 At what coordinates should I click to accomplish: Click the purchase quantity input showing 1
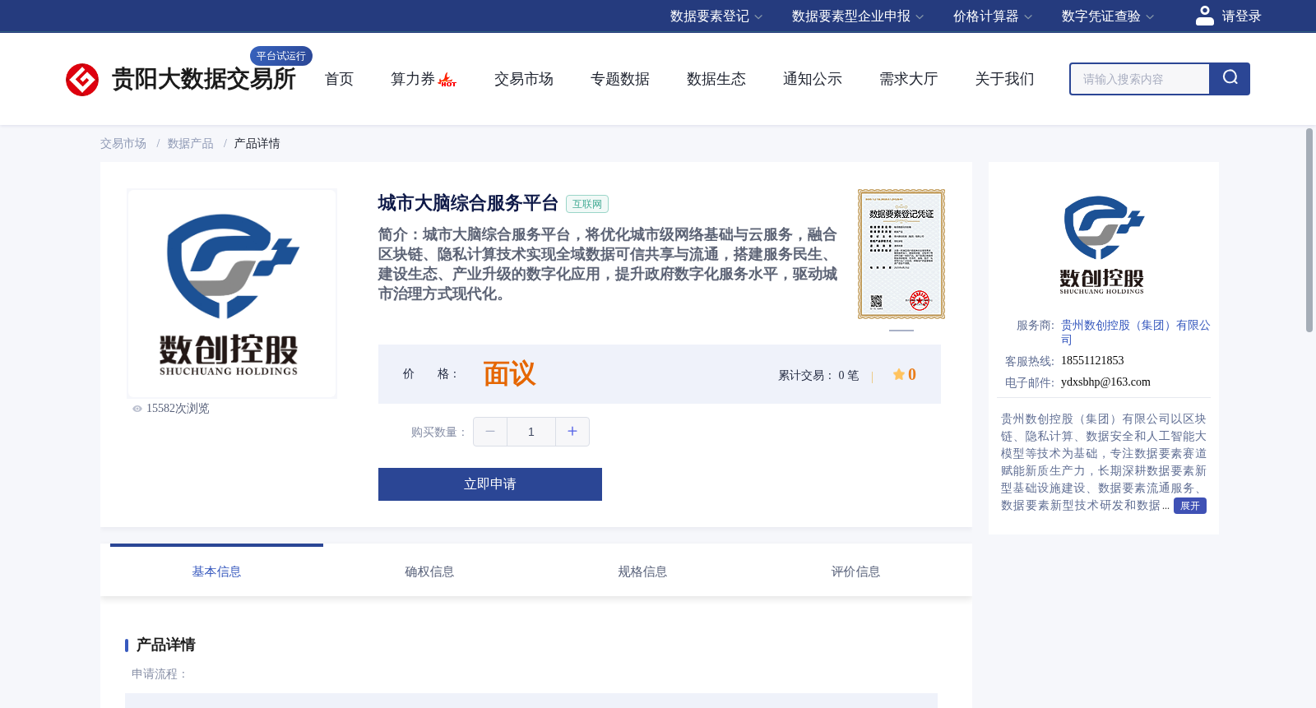(531, 432)
